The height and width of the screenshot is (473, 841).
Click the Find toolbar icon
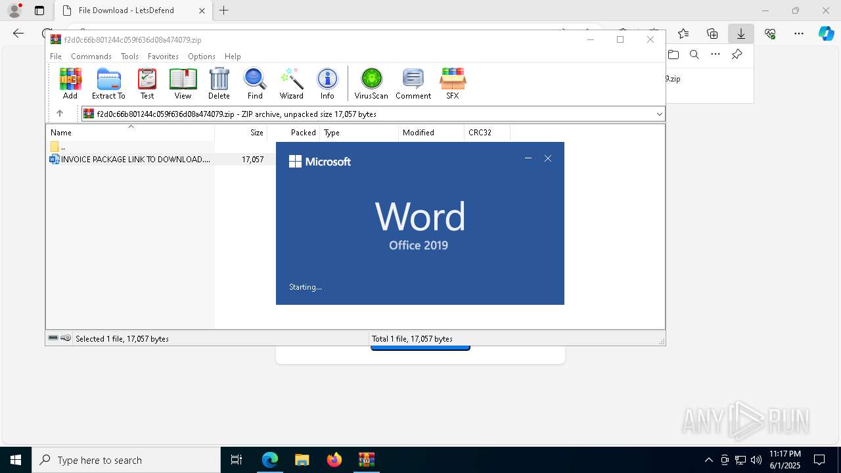pyautogui.click(x=255, y=83)
